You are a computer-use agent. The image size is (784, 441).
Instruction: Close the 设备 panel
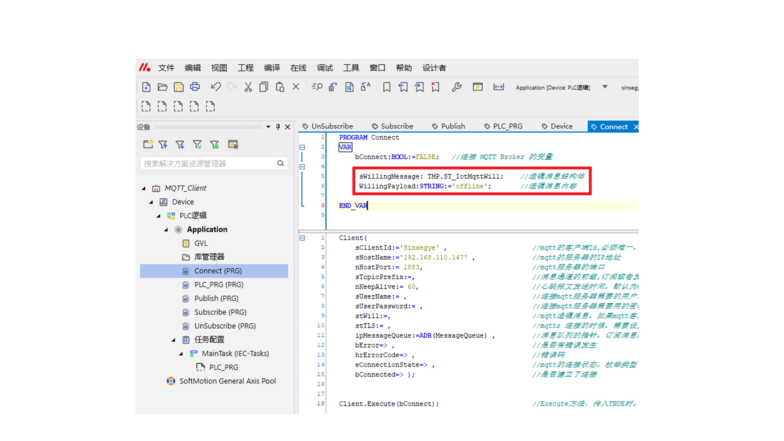[x=287, y=127]
